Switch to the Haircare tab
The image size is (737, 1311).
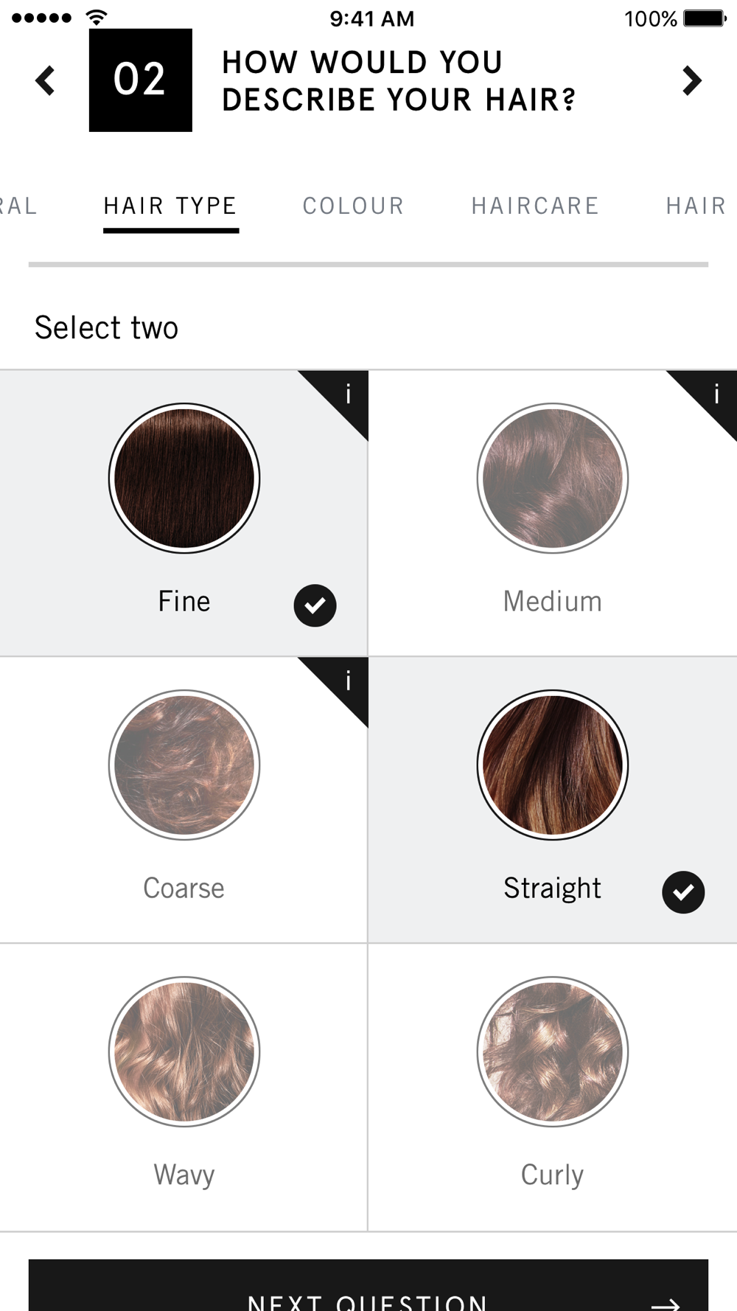(535, 206)
